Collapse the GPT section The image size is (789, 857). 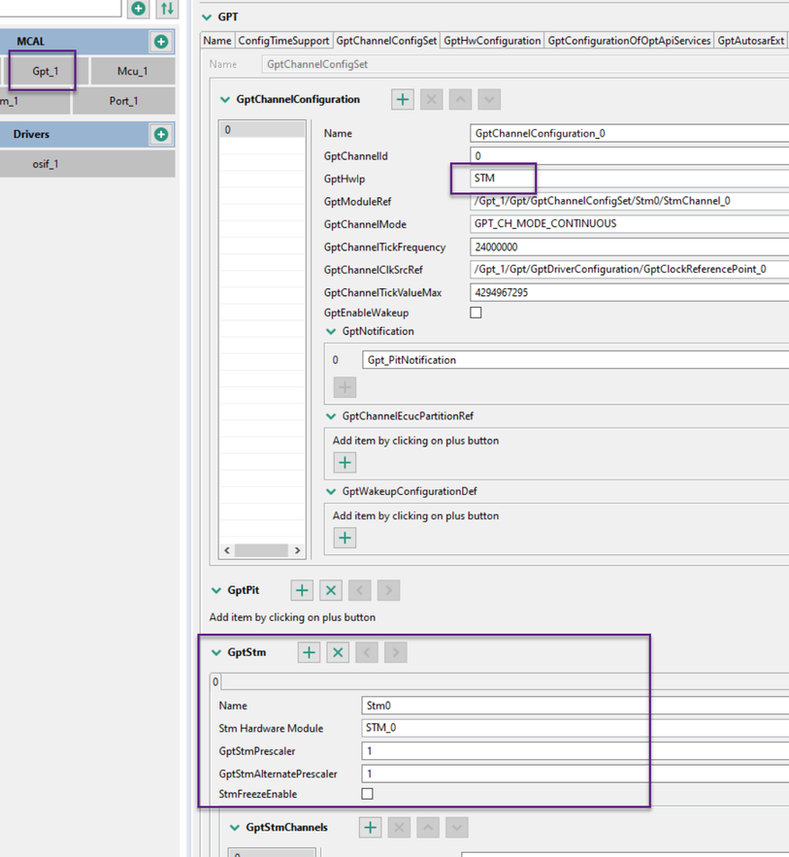coord(207,16)
